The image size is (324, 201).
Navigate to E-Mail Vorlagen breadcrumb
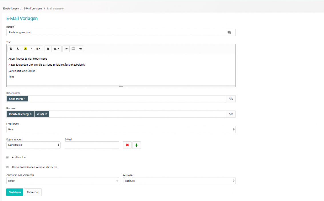[x=33, y=9]
